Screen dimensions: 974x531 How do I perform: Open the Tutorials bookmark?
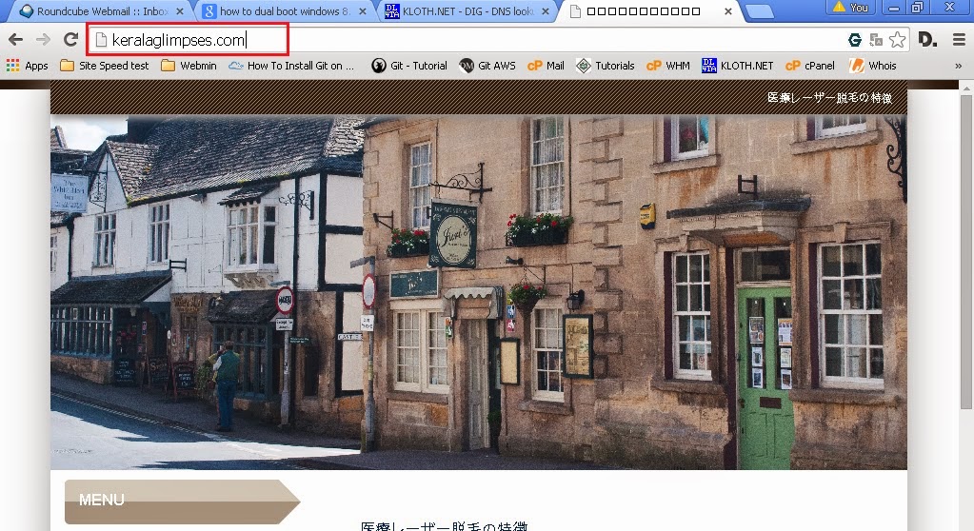pos(605,66)
